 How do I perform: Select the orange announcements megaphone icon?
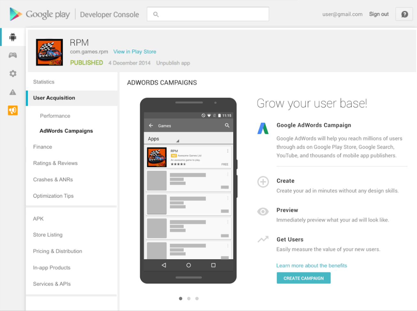13,111
